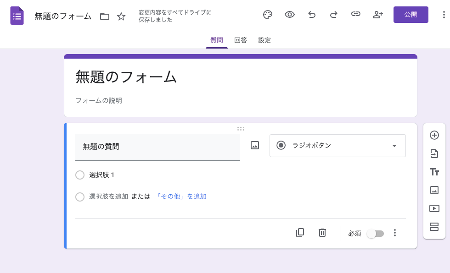Viewport: 450px width, 273px height.
Task: Open the 設定 tab
Action: coord(264,40)
